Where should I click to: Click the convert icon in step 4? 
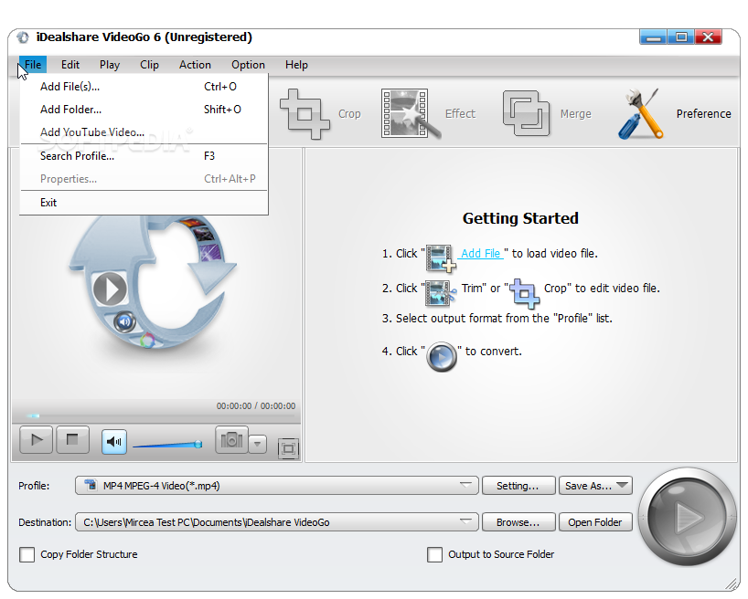(x=442, y=356)
